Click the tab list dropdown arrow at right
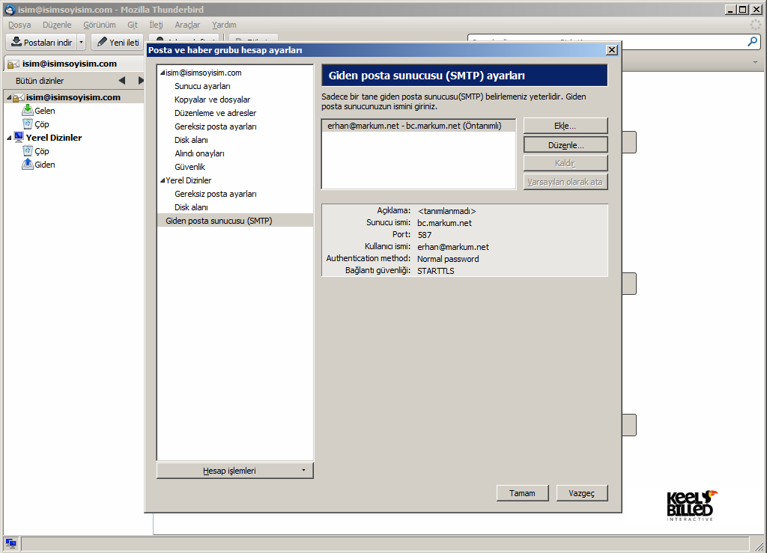The height and width of the screenshot is (553, 767). pyautogui.click(x=755, y=63)
